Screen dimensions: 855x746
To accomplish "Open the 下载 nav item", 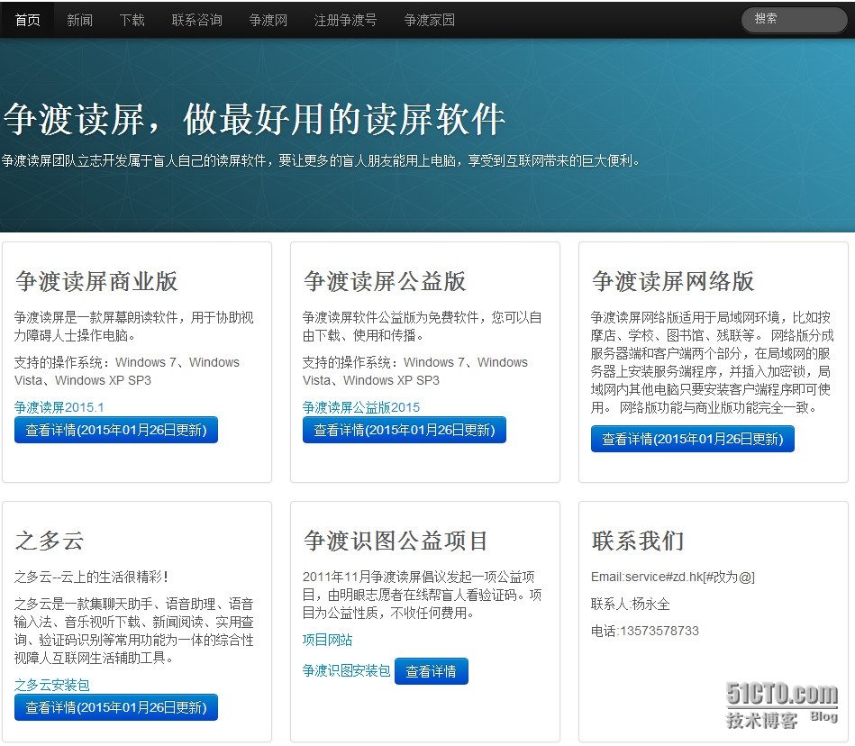I will [x=132, y=20].
